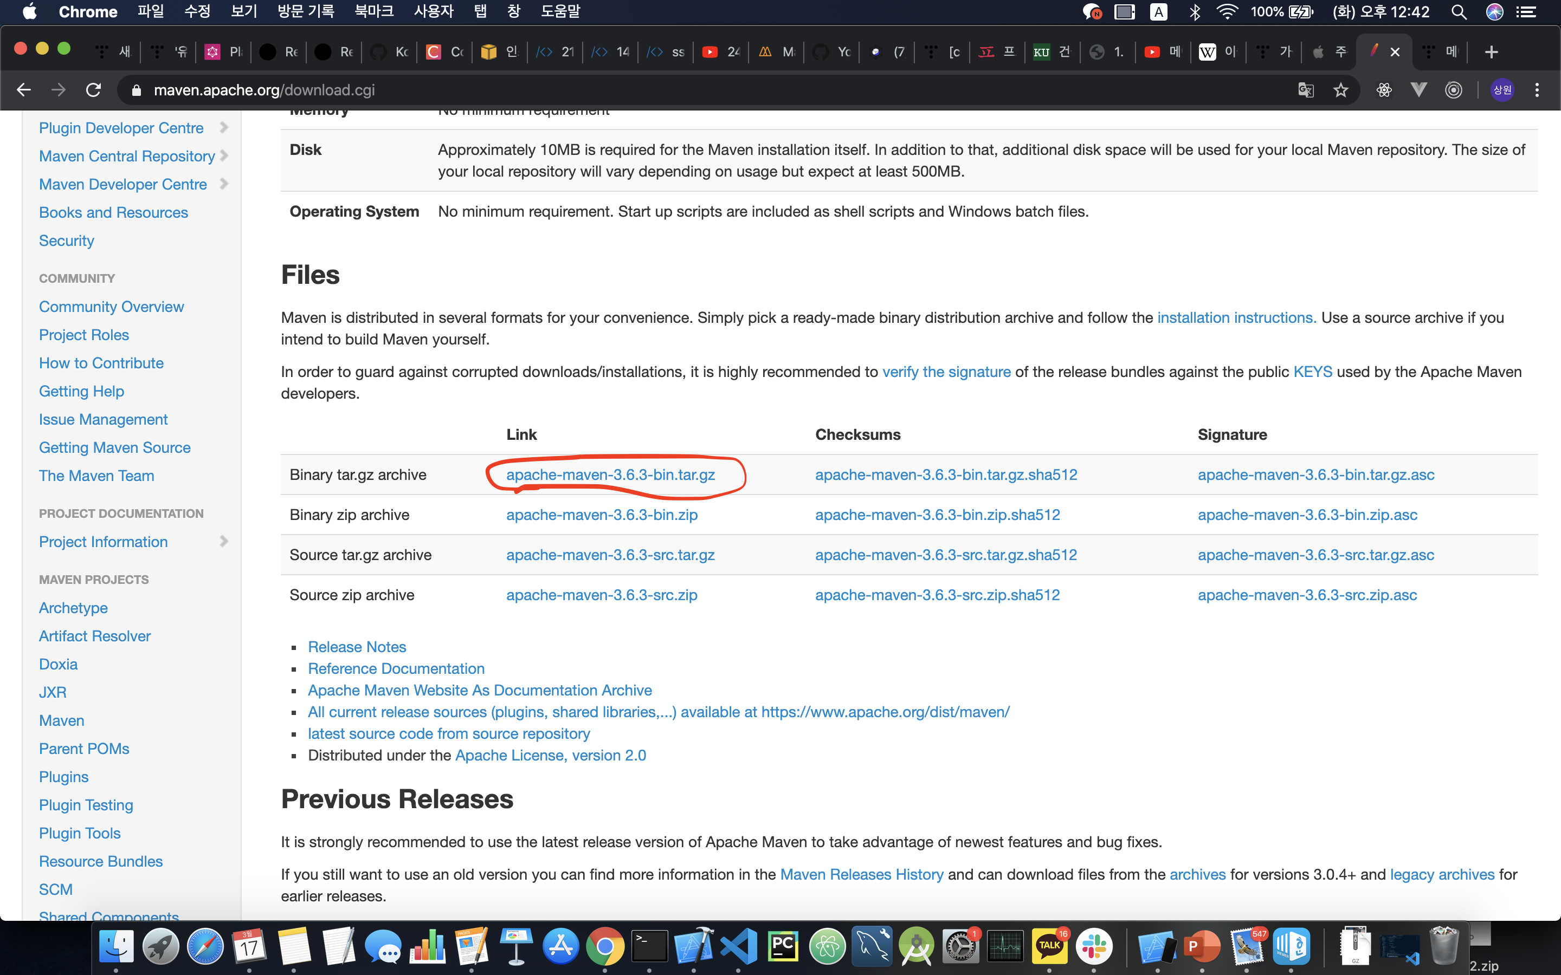
Task: Download apache-maven-3.6.3-bin.tar.gz
Action: click(x=610, y=475)
